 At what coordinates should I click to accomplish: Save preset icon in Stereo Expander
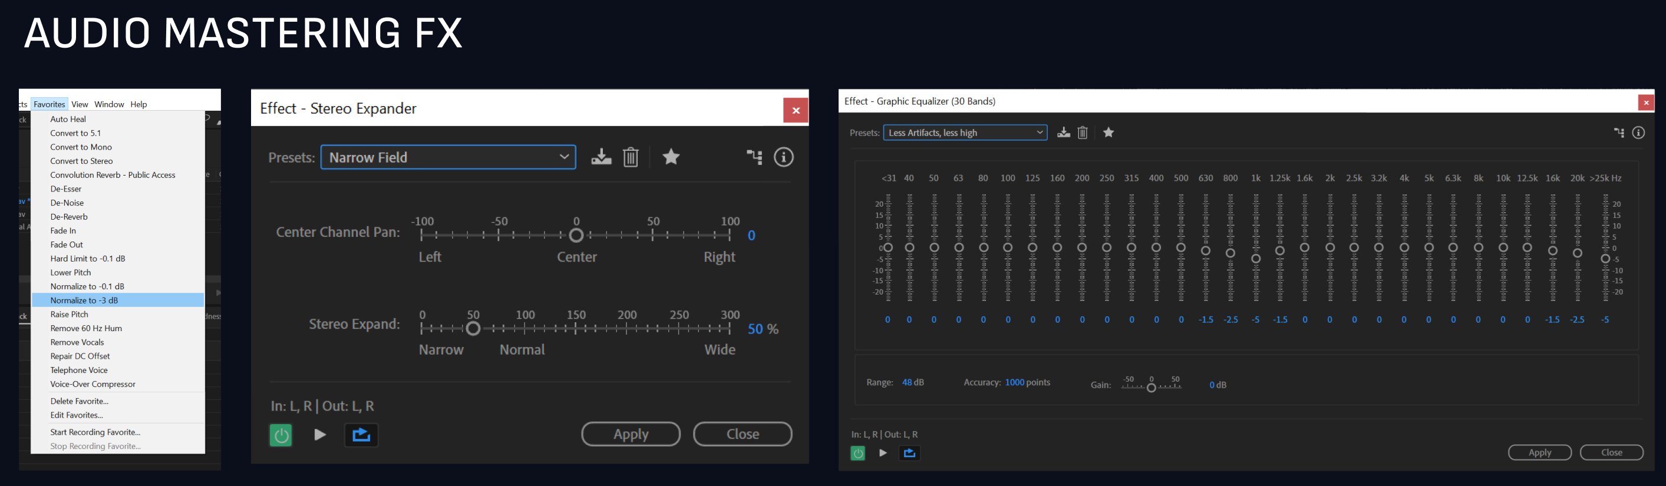point(601,157)
